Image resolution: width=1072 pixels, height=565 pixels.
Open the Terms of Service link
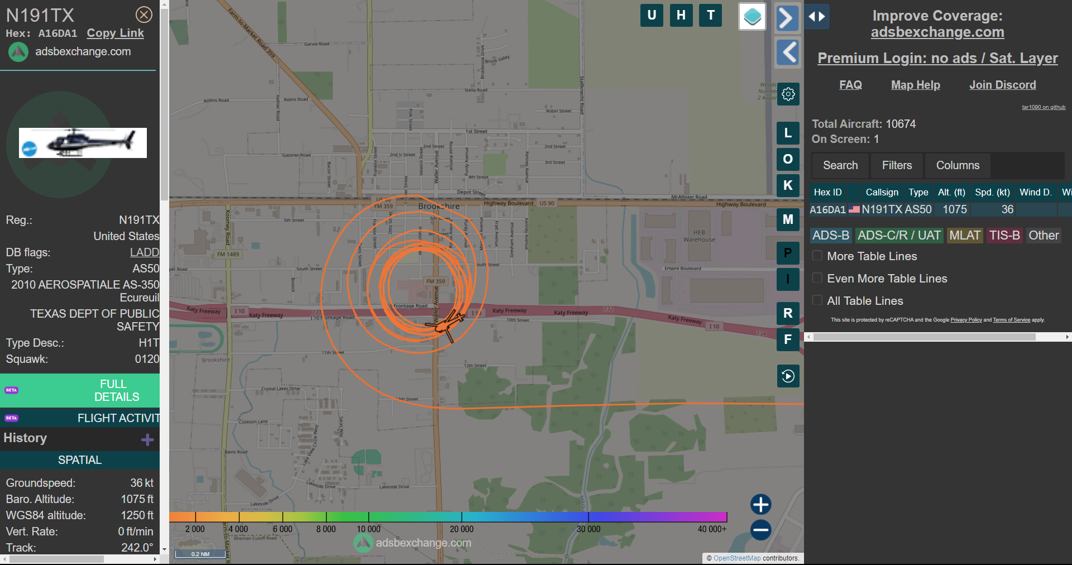coord(1011,320)
